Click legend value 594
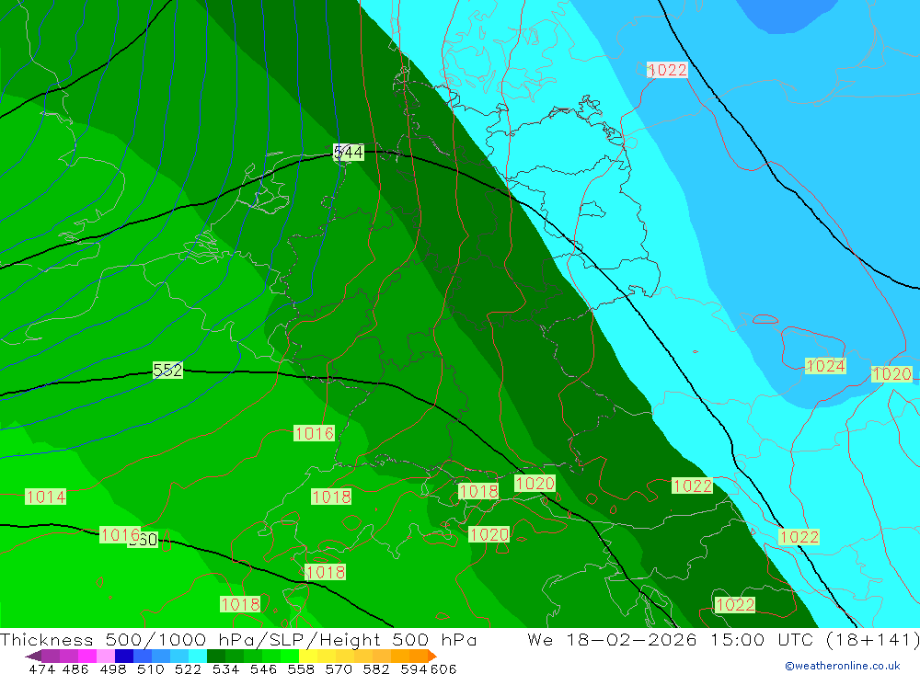Screen dimensions: 920x674 [414, 668]
